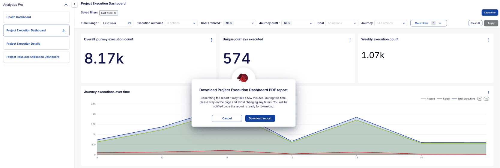Click the download icon beside Project Execution Dashboard
The width and height of the screenshot is (500, 168).
coord(64,31)
